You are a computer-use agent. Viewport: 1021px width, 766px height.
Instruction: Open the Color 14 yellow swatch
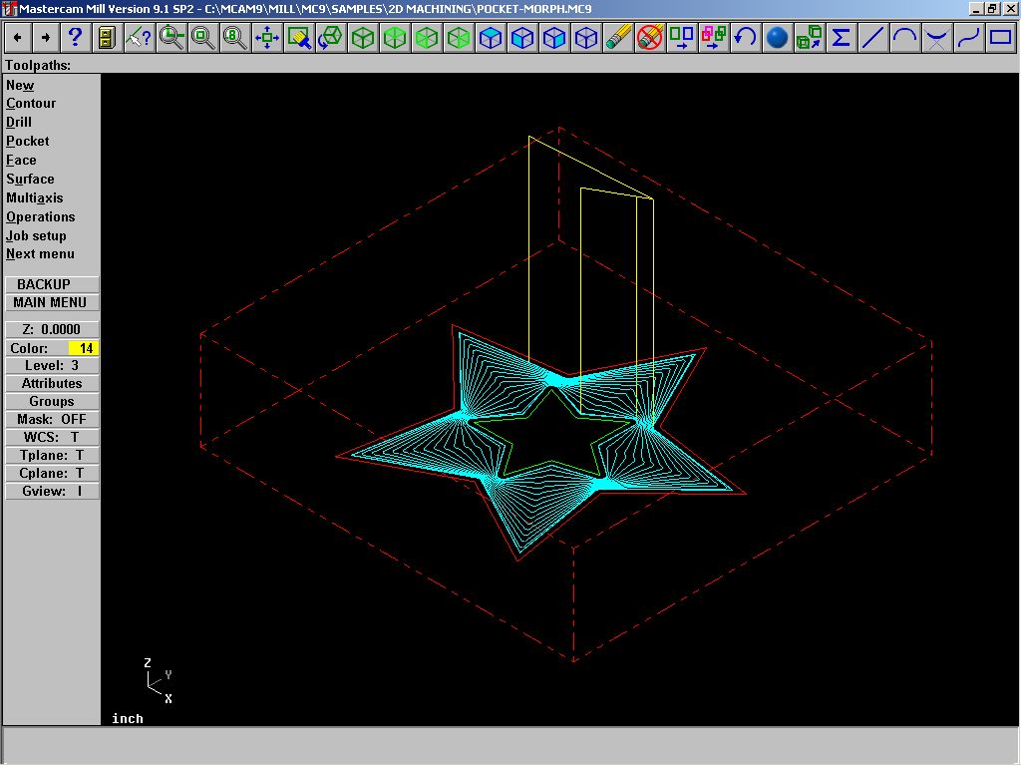click(84, 348)
